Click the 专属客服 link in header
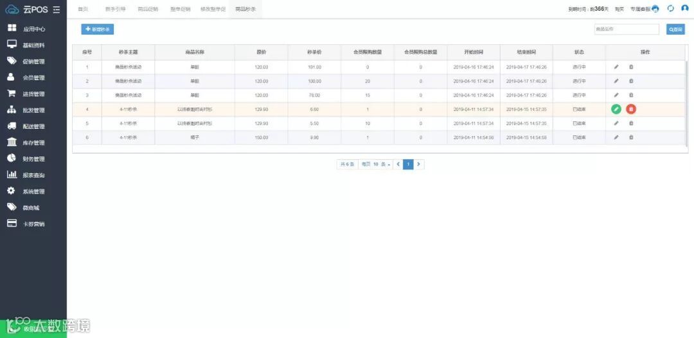 [640, 9]
